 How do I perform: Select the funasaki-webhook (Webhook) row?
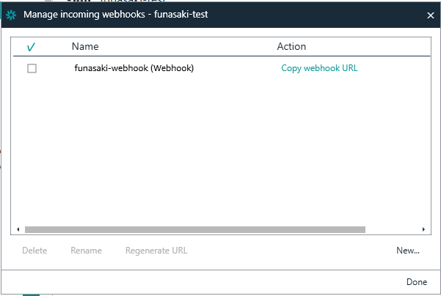[222, 68]
